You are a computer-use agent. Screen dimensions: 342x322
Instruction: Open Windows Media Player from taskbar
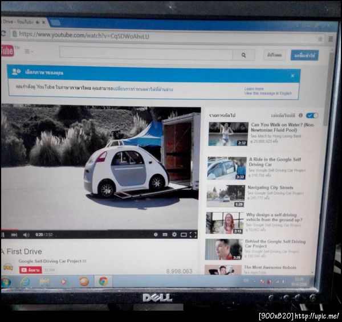click(x=64, y=282)
